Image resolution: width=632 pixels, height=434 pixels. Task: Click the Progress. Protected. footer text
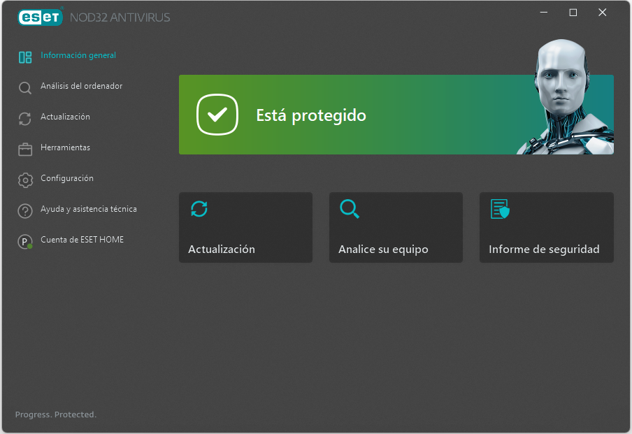point(56,414)
